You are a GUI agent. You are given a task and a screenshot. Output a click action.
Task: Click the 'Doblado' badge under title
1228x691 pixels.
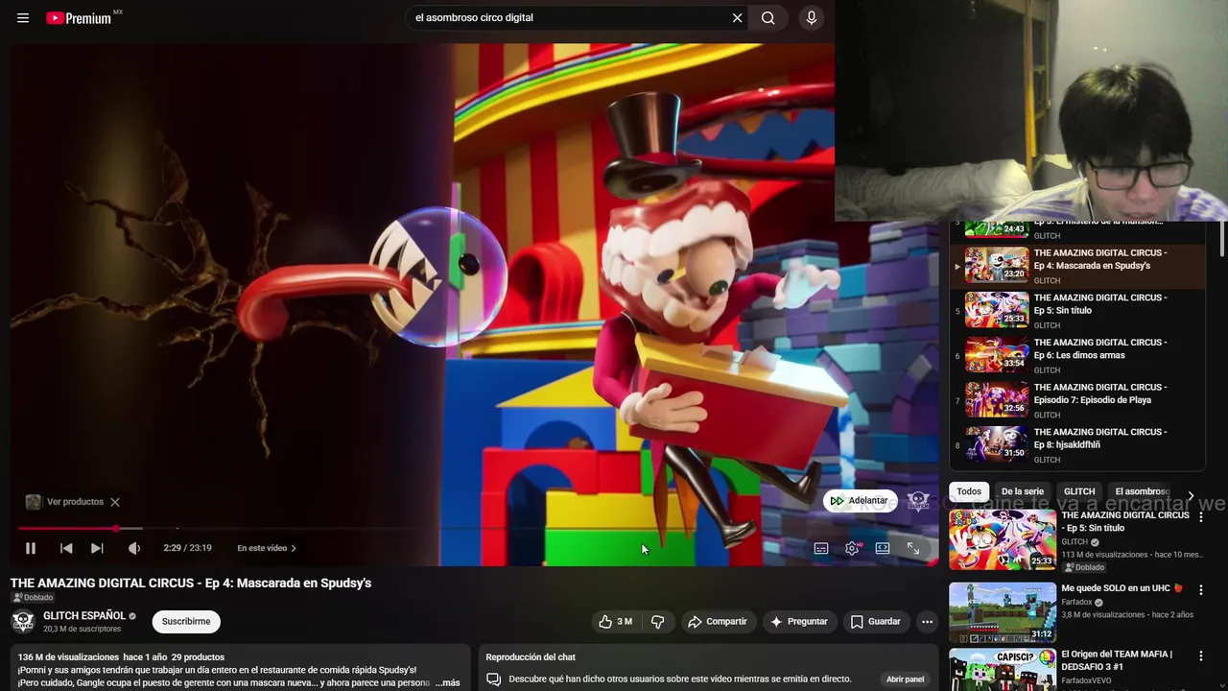tap(34, 598)
